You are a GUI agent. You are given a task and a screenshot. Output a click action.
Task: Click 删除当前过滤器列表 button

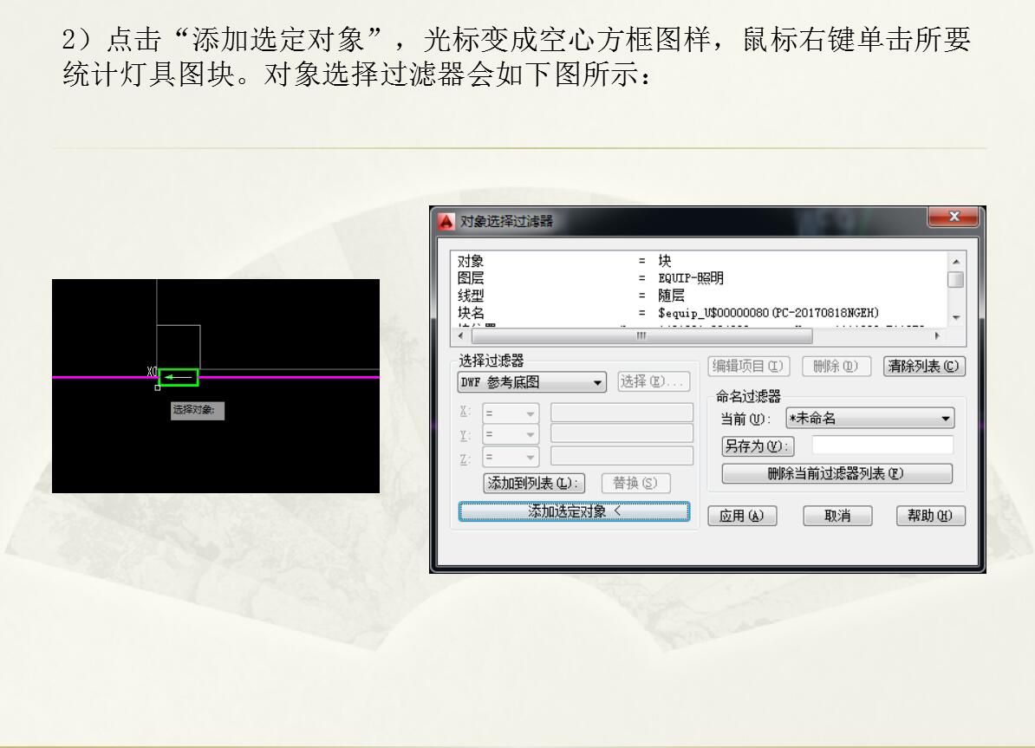point(836,474)
